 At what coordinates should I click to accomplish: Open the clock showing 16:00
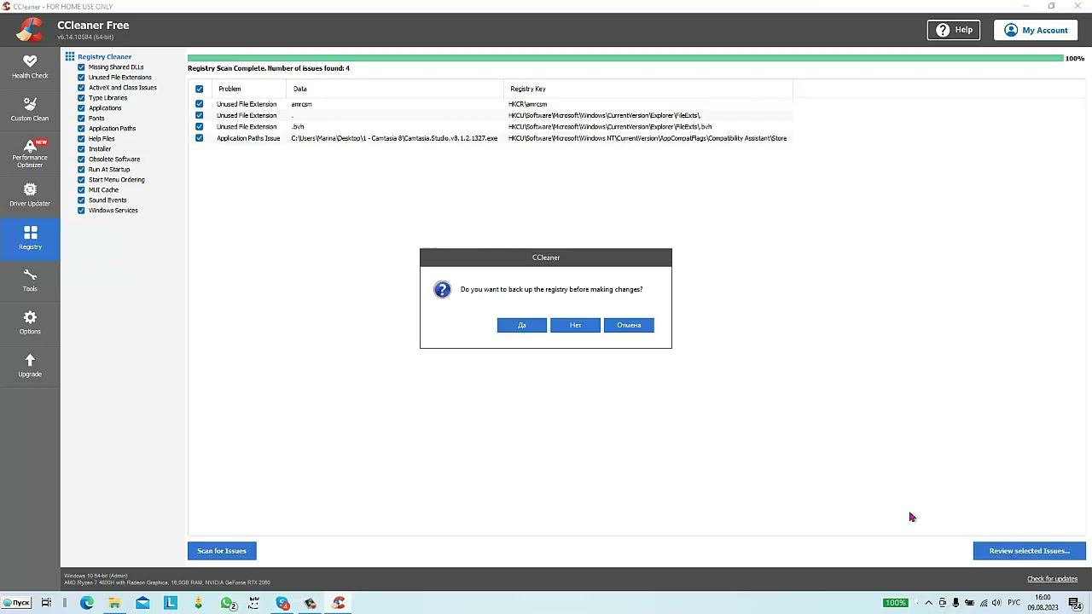pyautogui.click(x=1043, y=603)
